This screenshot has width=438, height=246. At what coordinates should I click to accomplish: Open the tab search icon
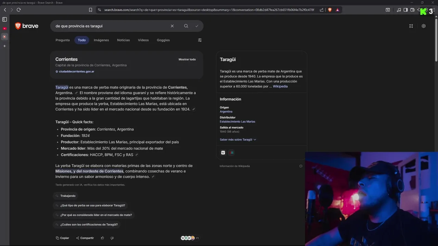388,10
